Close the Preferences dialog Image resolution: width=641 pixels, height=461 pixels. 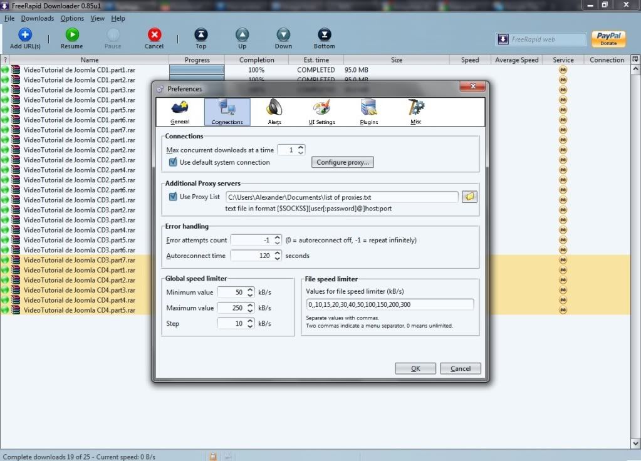click(x=472, y=86)
